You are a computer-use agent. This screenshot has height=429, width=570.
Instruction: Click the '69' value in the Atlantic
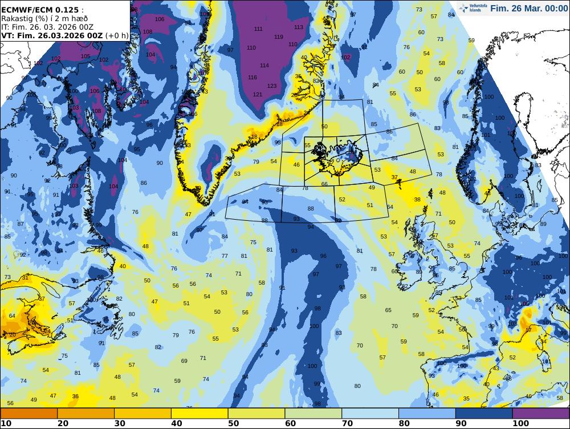184,361
